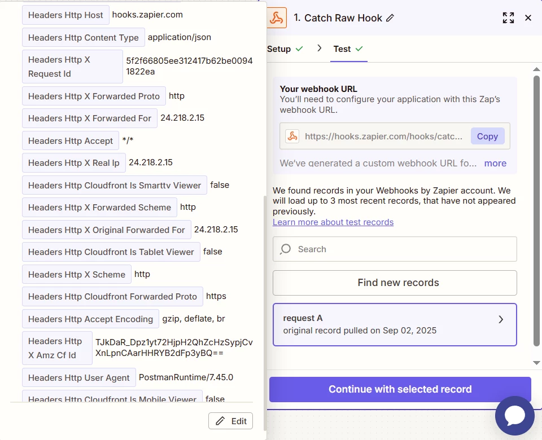Click the record details panel scrollbar

click(x=265, y=313)
